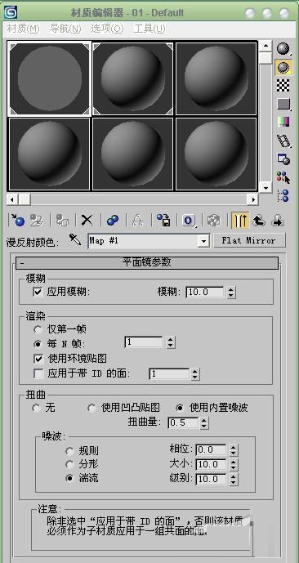299x563 pixels.
Task: Click the Make Preview film icon
Action: [x=283, y=141]
